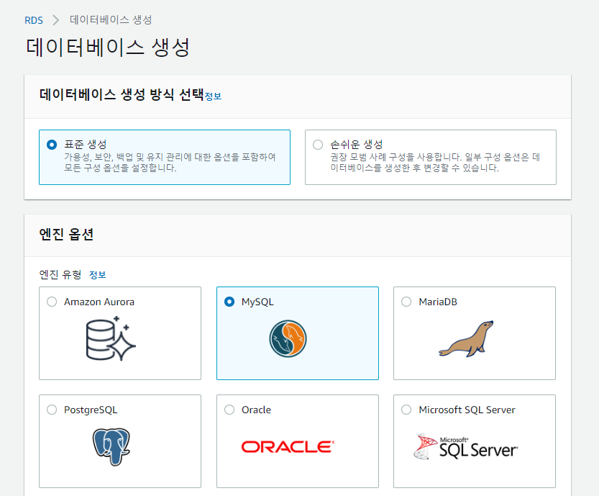Screen dimensions: 599x496
Task: Click the 표준 생성 option title
Action: point(86,144)
